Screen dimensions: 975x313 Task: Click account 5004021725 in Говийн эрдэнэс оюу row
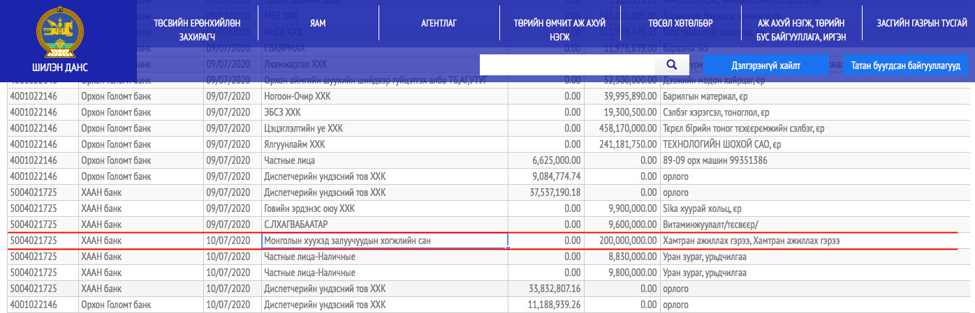[34, 208]
